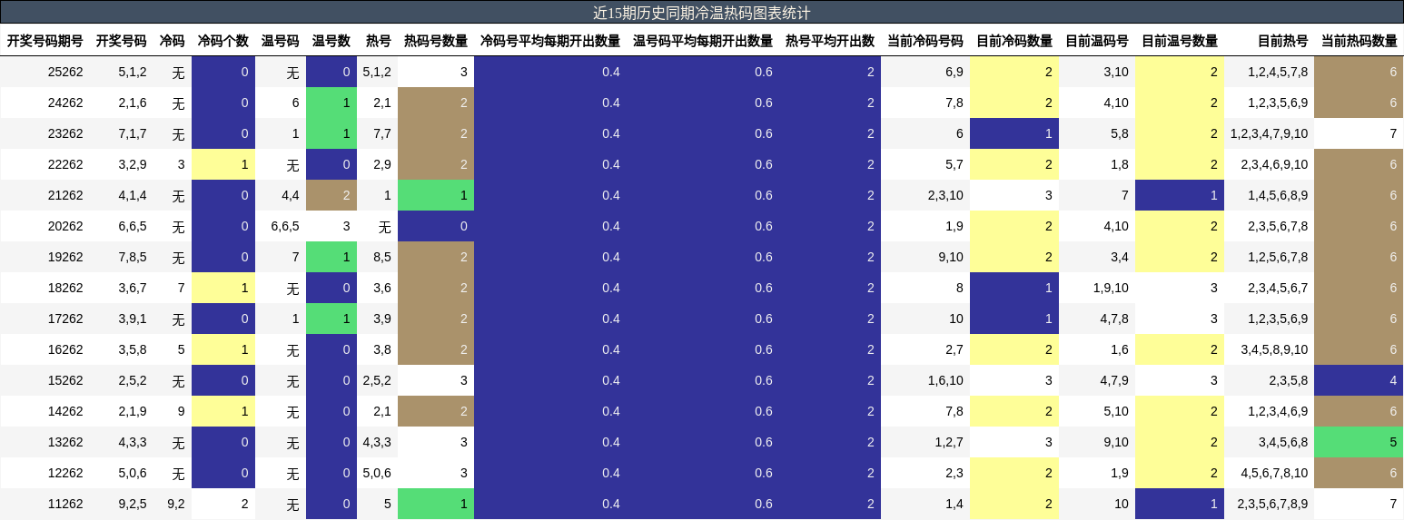The image size is (1404, 520).
Task: Select the 目前冷码数量 column header
Action: click(1014, 41)
